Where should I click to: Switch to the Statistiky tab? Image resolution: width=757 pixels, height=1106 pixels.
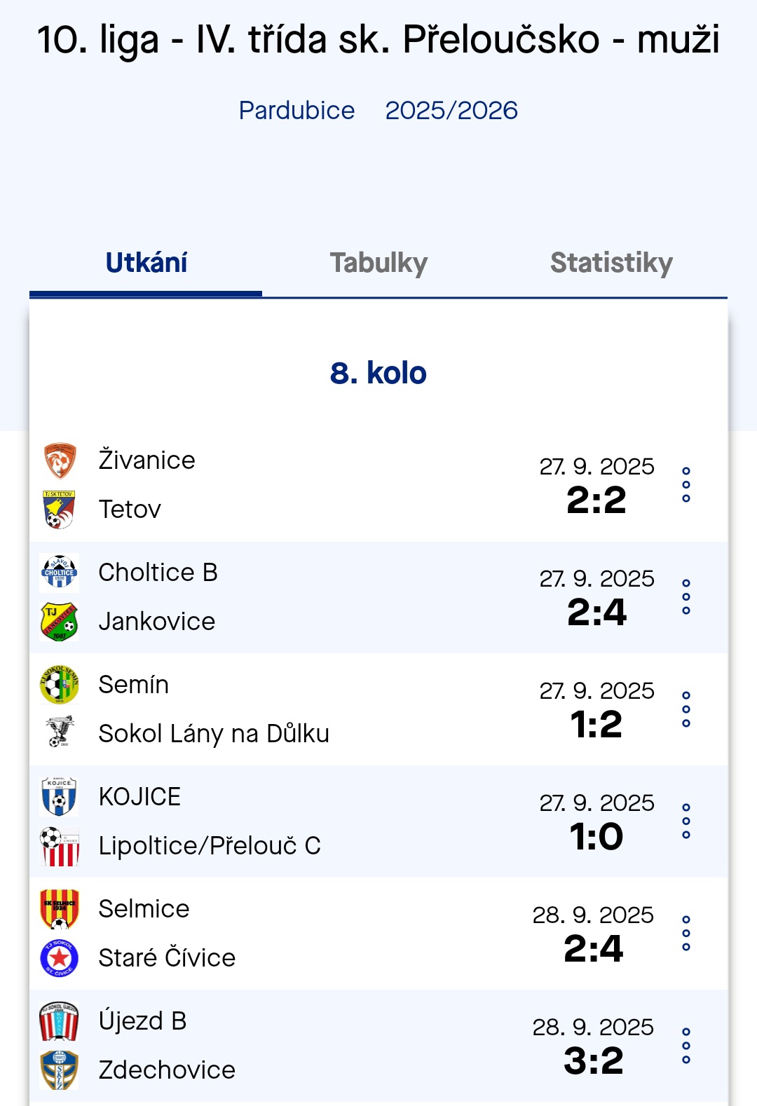(611, 263)
